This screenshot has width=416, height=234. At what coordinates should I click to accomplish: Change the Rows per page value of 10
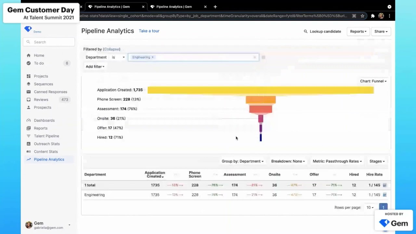pyautogui.click(x=370, y=207)
